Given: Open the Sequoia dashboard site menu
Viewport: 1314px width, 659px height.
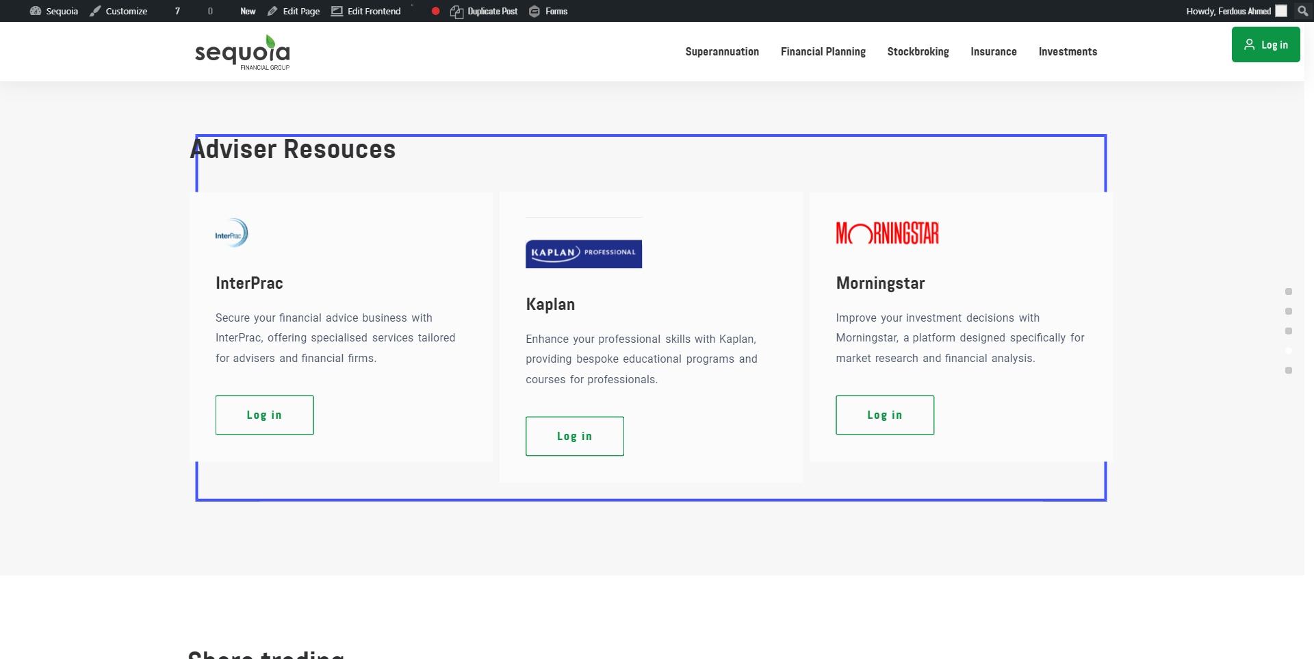Looking at the screenshot, I should point(54,11).
